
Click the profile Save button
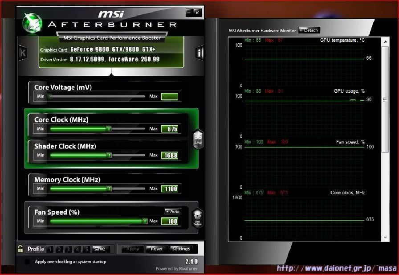[x=101, y=249]
